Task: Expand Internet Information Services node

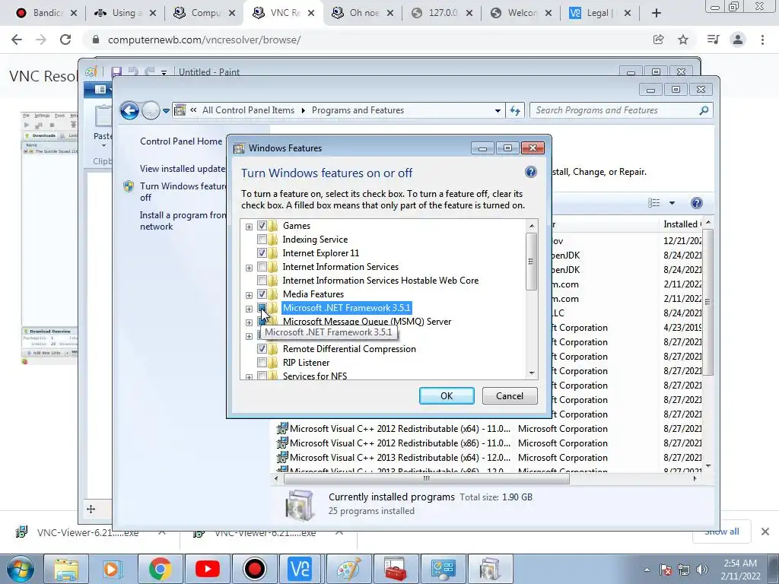Action: (x=249, y=268)
